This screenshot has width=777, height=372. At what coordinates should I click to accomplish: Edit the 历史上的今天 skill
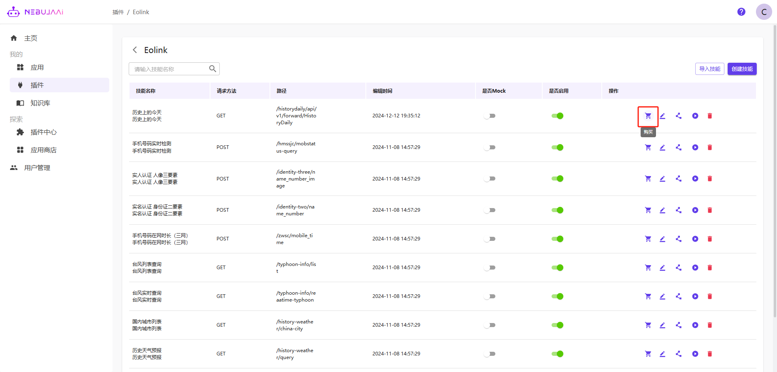coord(662,116)
